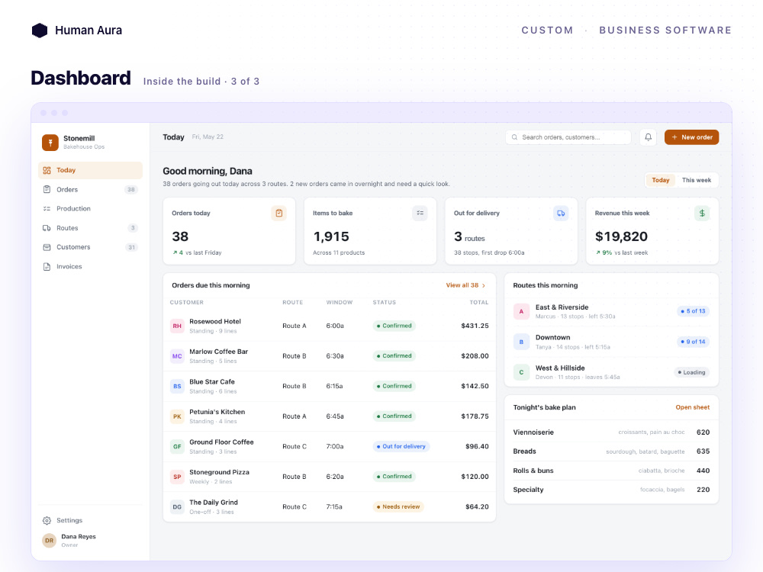763x572 pixels.
Task: Click the search magnifier icon
Action: (x=514, y=137)
